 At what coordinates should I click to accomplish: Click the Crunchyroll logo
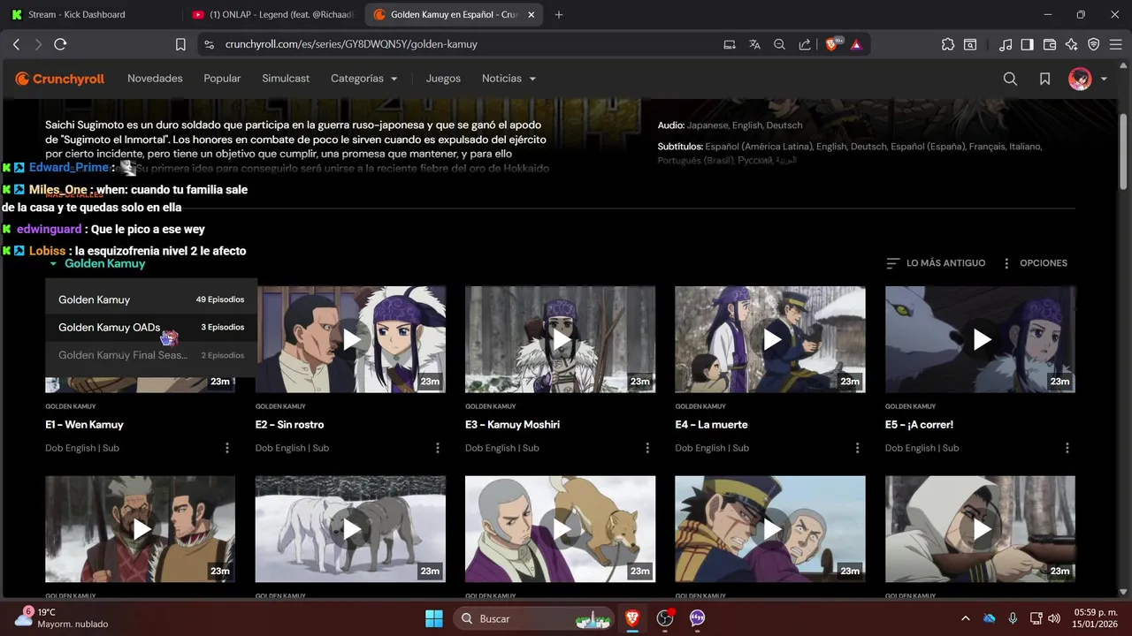(x=59, y=79)
